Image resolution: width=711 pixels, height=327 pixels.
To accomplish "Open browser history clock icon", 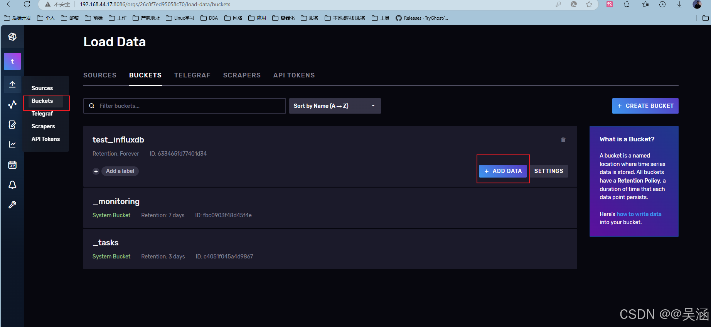I will tap(662, 4).
